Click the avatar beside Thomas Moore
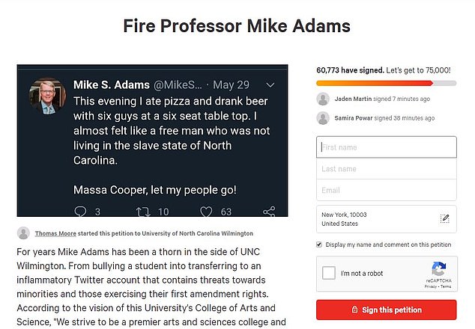Image resolution: width=475 pixels, height=329 pixels. pyautogui.click(x=23, y=233)
